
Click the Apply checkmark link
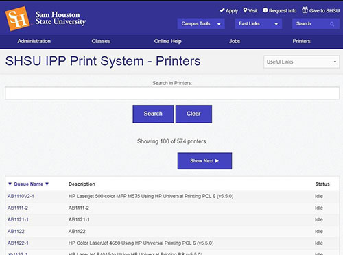pos(228,10)
